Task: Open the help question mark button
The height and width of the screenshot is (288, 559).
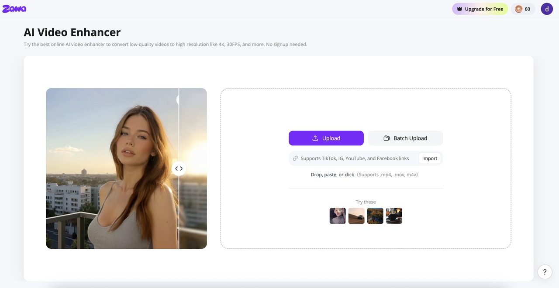Action: coord(545,272)
